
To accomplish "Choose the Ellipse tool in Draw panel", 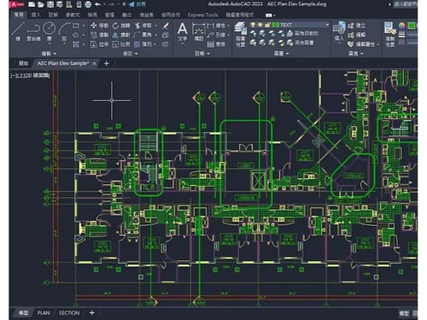I will point(76,35).
